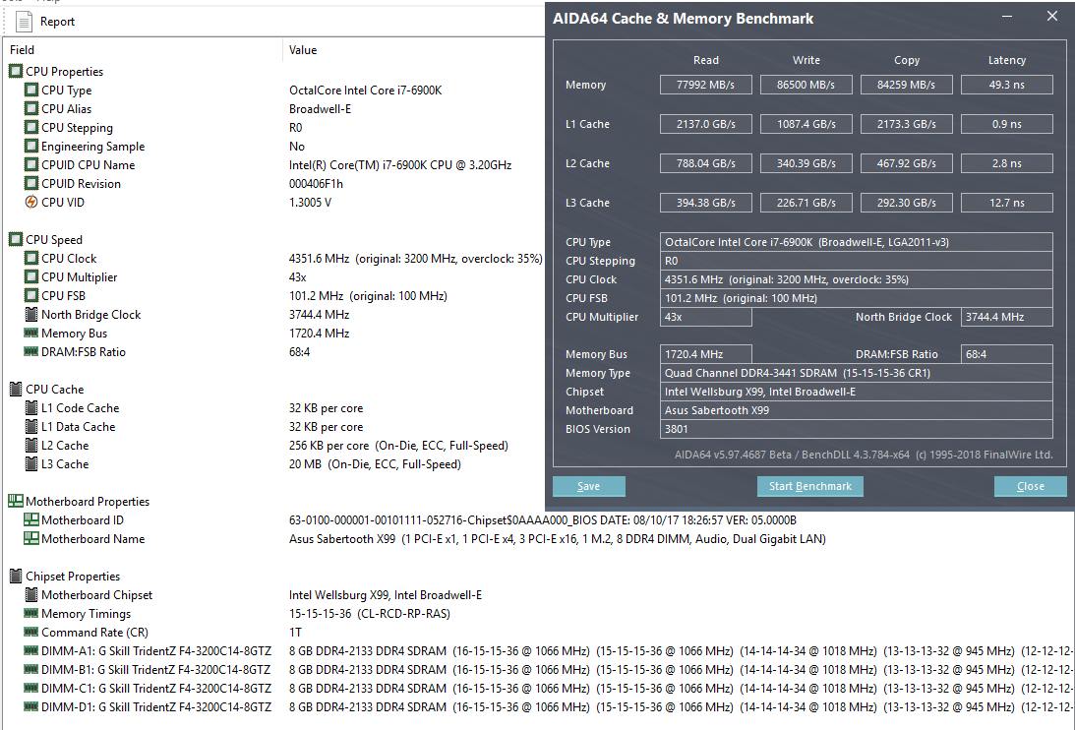The image size is (1075, 730).
Task: Click the DRAM:FSB Ratio 68:4 benchmark field
Action: coord(1006,354)
